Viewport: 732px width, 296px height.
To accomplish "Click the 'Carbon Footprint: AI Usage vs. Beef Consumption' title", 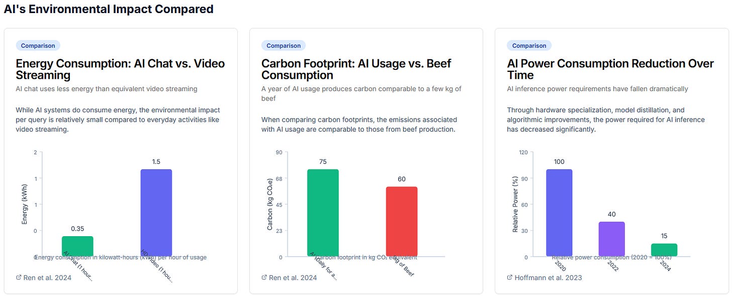I will 356,69.
